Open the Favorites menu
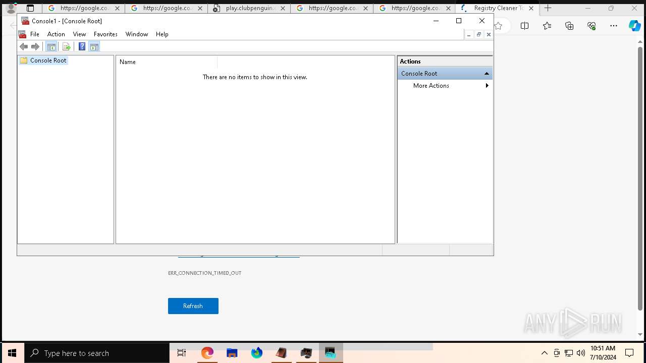Image resolution: width=646 pixels, height=363 pixels. tap(105, 34)
